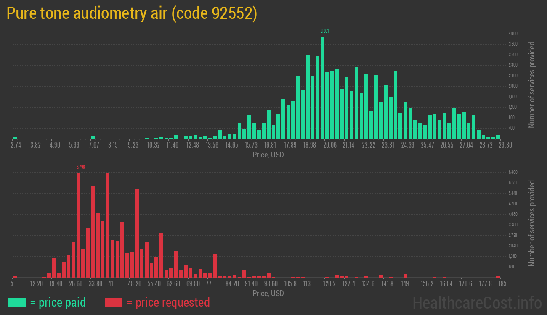Image resolution: width=547 pixels, height=315 pixels.
Task: Select the tallest green bar labeled 3,901
Action: click(x=322, y=87)
